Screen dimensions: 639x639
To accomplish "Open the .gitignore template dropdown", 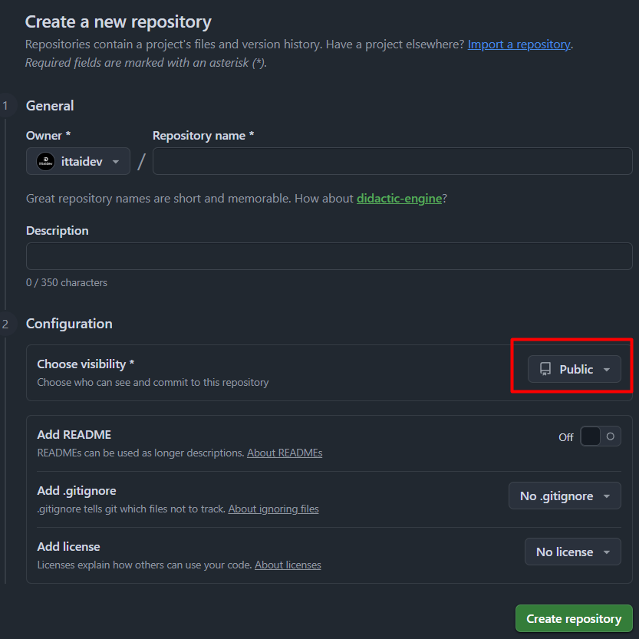I will [x=565, y=496].
